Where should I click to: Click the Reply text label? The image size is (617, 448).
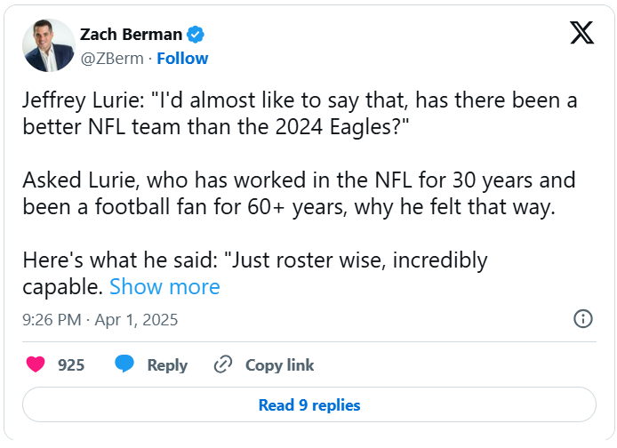coord(167,365)
